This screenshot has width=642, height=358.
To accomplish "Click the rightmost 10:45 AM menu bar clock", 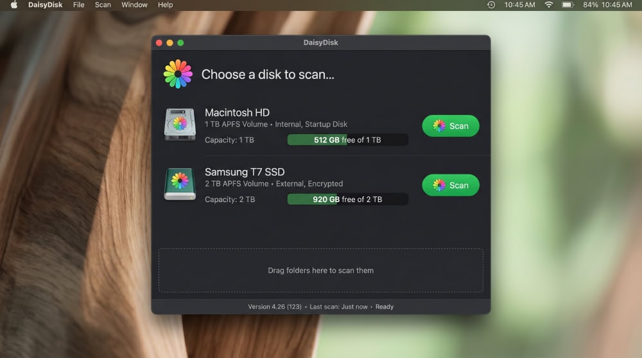I will pyautogui.click(x=616, y=5).
